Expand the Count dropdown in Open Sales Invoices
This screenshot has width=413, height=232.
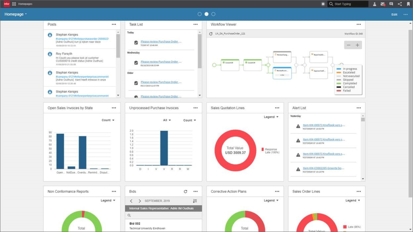pyautogui.click(x=108, y=120)
